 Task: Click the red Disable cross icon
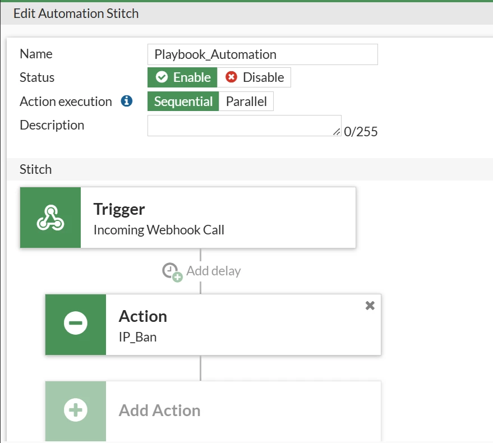coord(232,77)
